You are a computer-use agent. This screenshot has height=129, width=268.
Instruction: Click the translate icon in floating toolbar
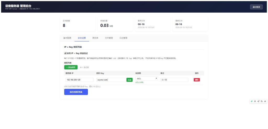(x=262, y=101)
